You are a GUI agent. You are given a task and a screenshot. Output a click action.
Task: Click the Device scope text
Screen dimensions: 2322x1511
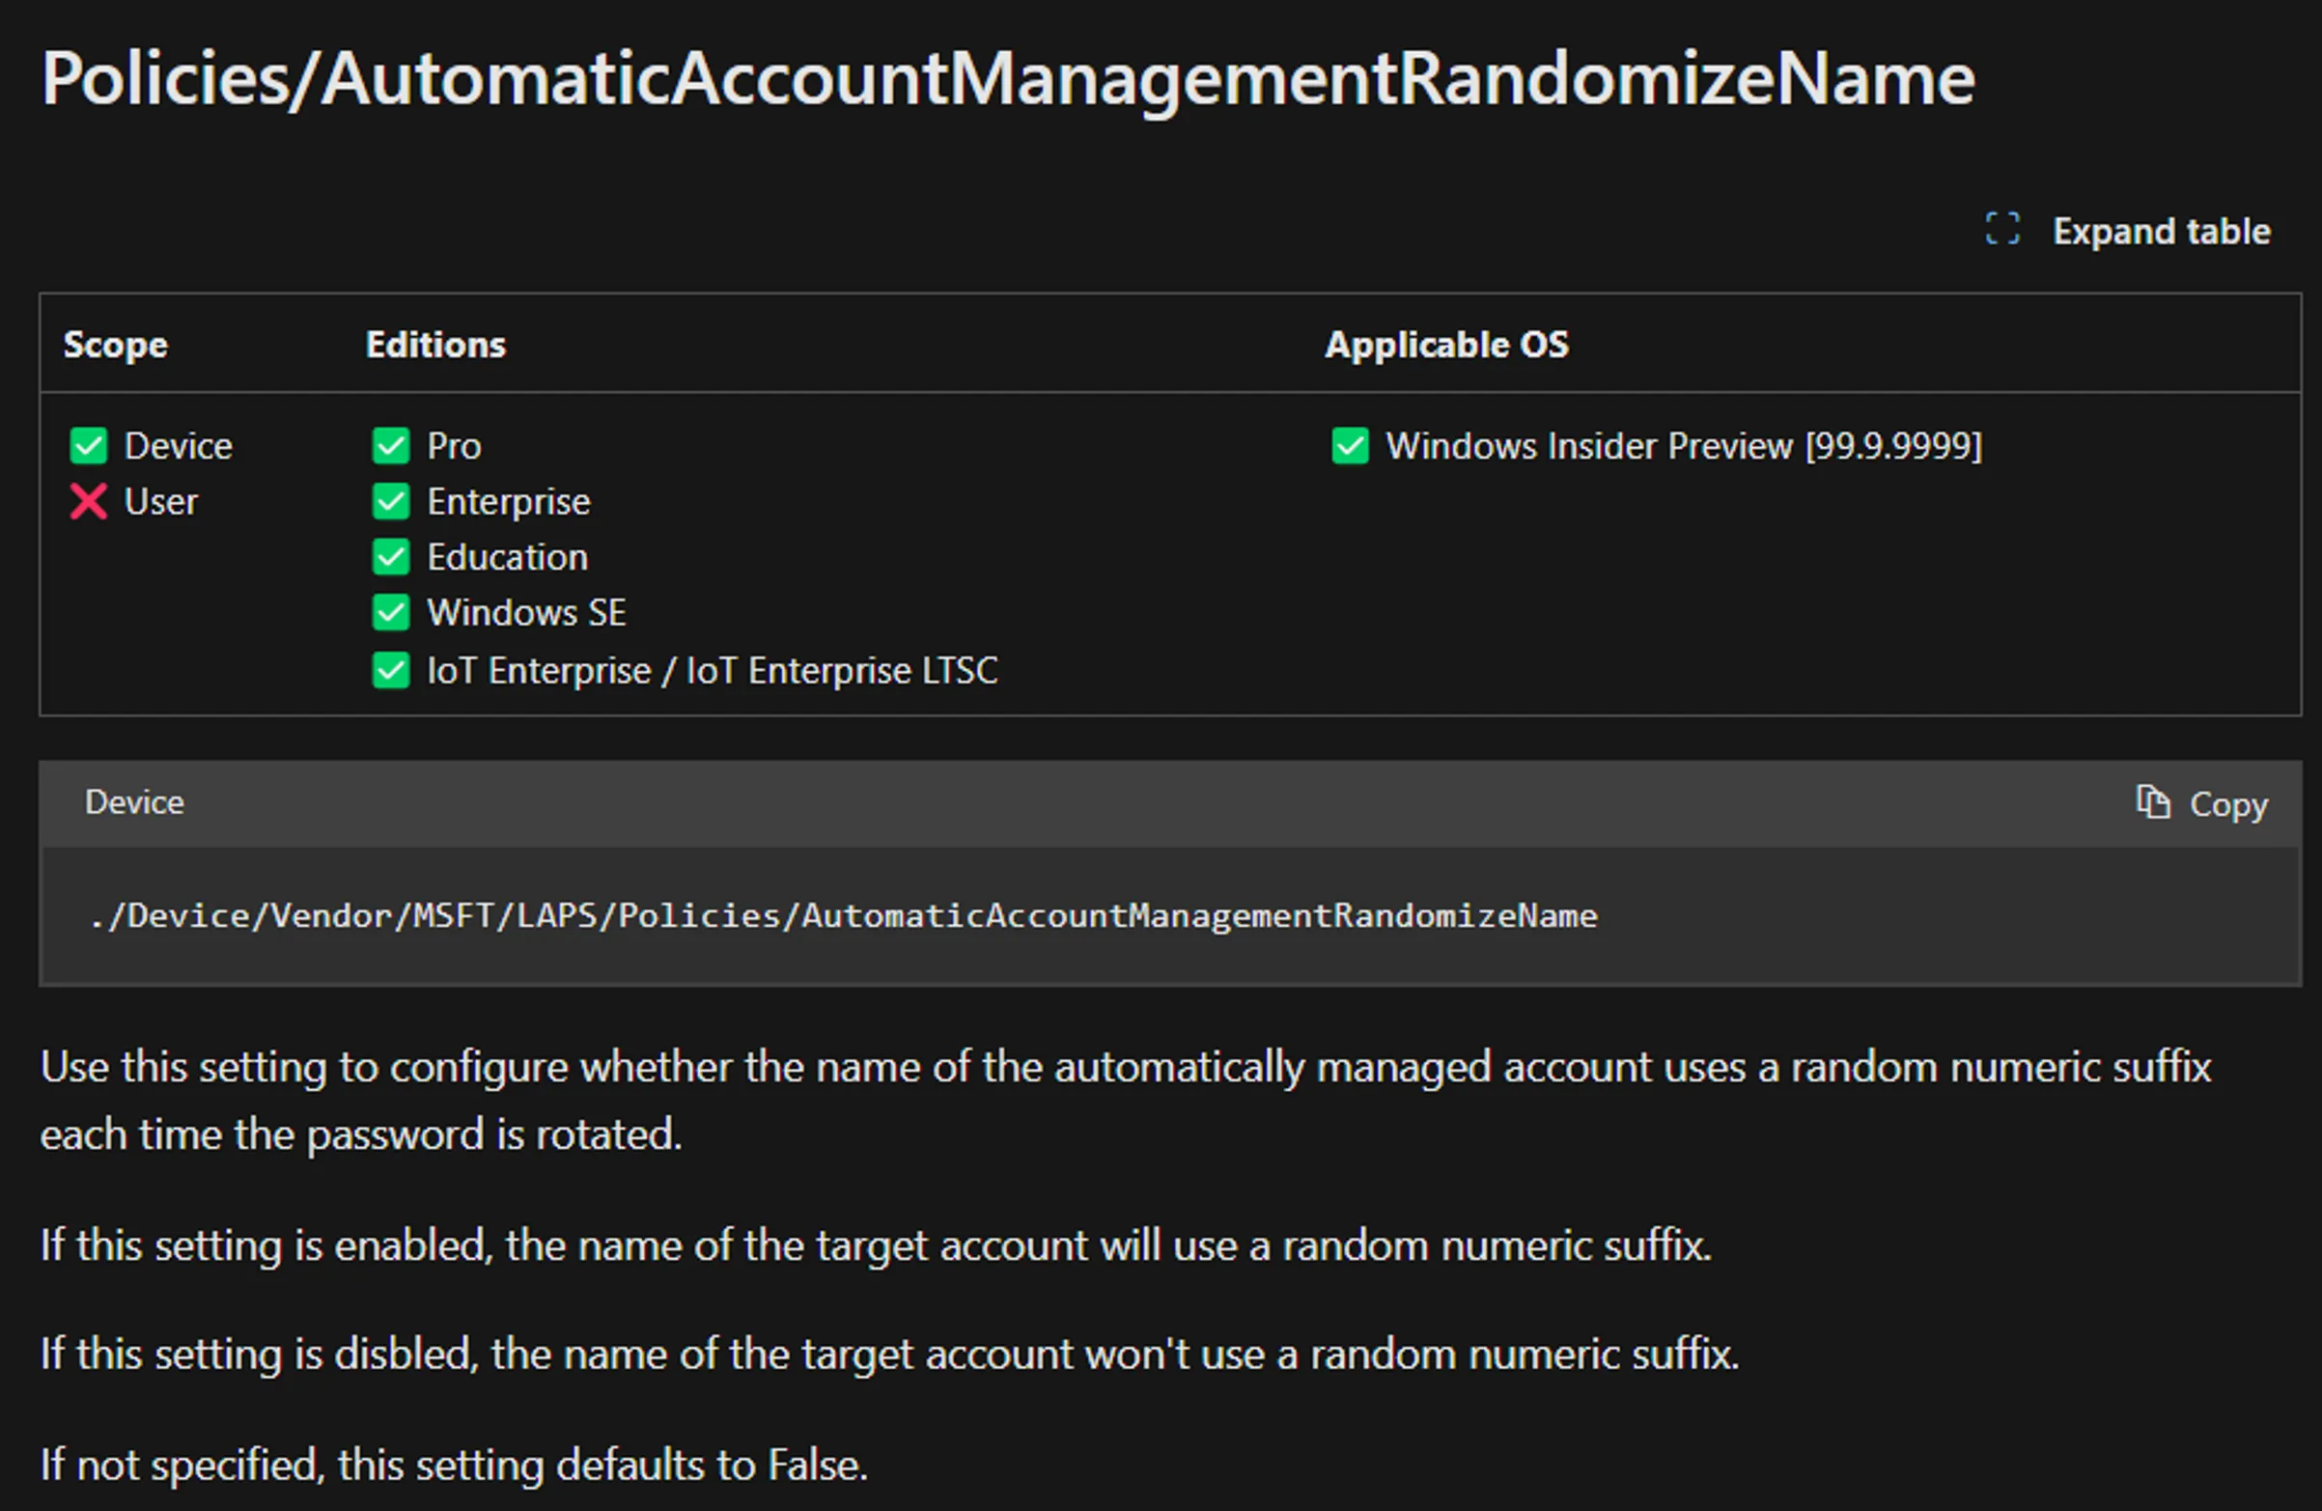coord(179,446)
